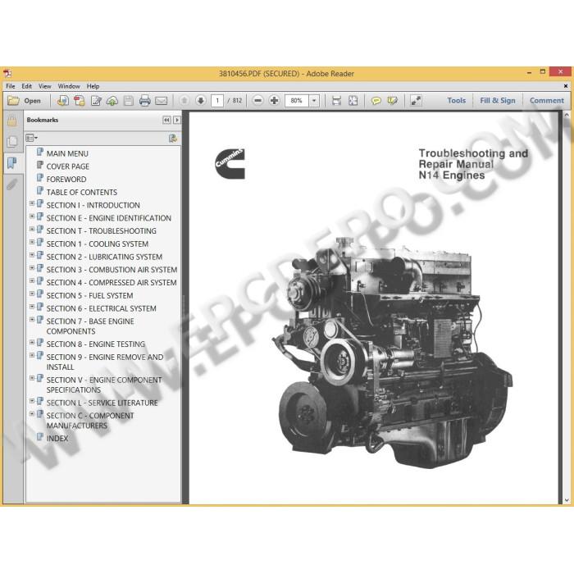This screenshot has height=574, width=574.
Task: Switch to Read Mode icon
Action: (416, 100)
